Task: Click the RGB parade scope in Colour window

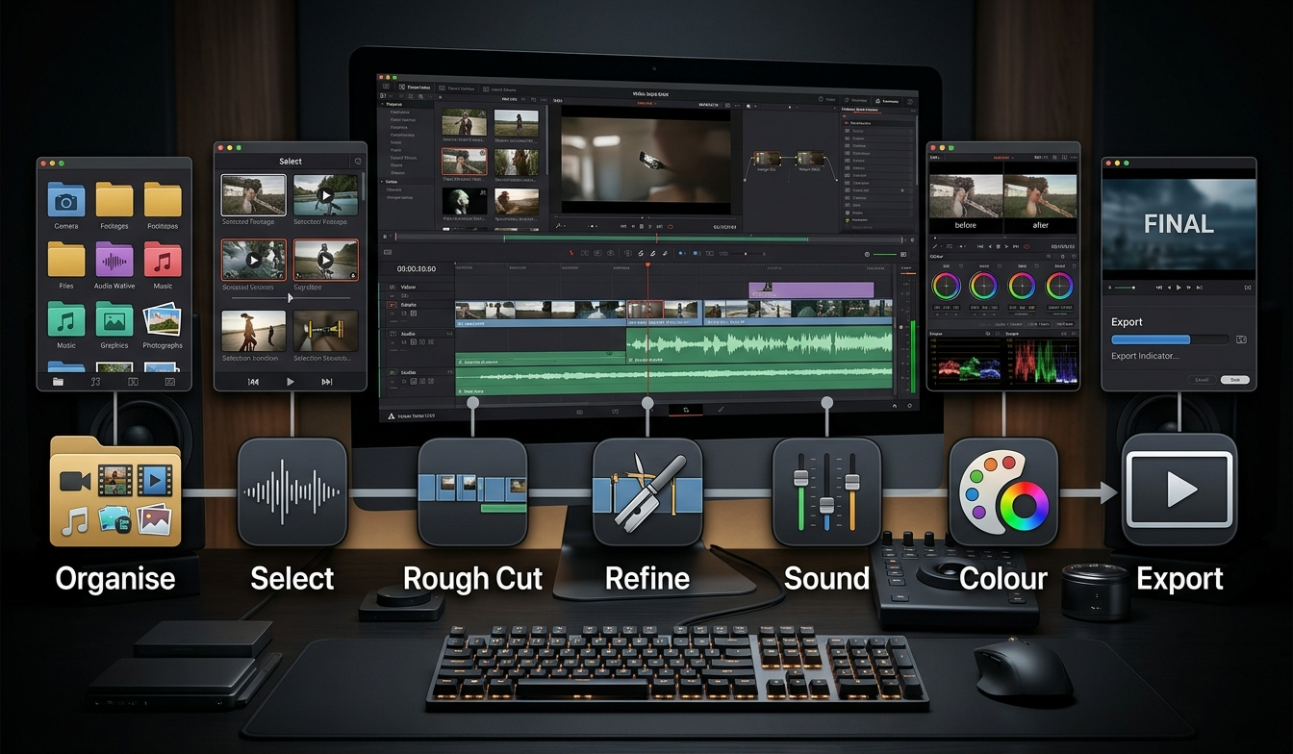Action: pyautogui.click(x=1041, y=362)
